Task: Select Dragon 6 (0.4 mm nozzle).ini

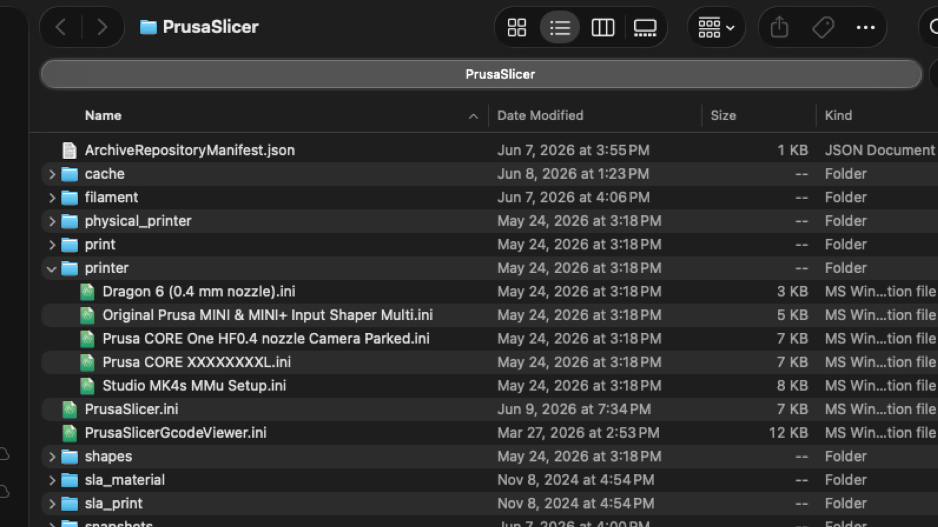Action: [199, 291]
